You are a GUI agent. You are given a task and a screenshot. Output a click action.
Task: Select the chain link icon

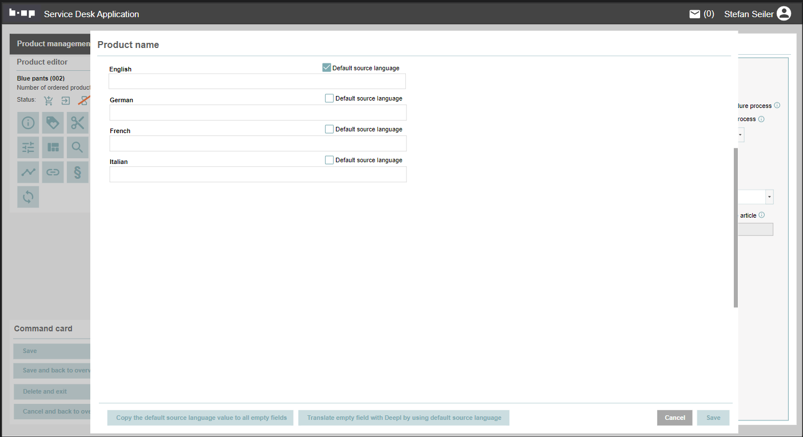click(53, 172)
